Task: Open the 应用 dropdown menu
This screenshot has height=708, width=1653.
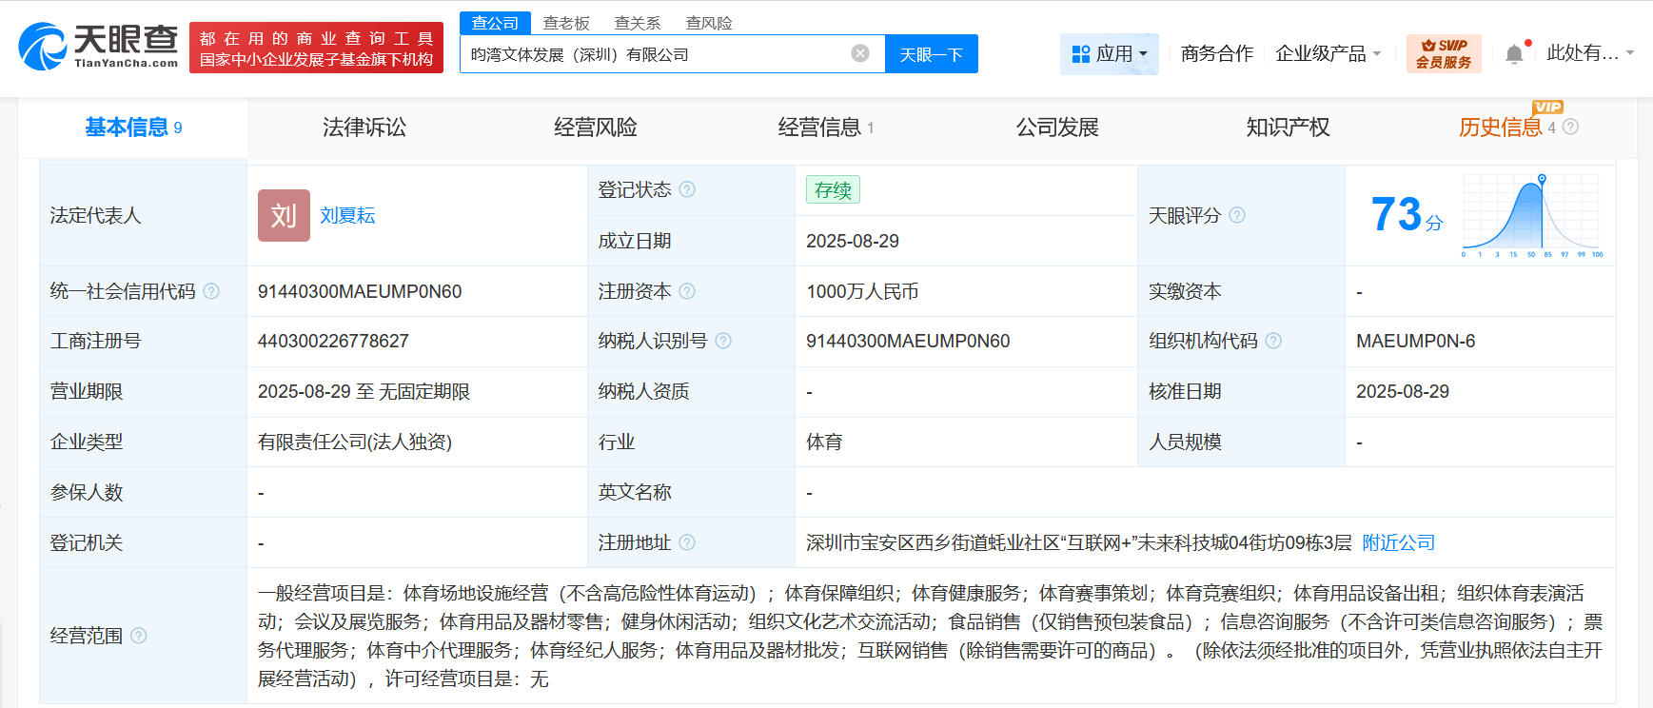Action: pyautogui.click(x=1110, y=54)
